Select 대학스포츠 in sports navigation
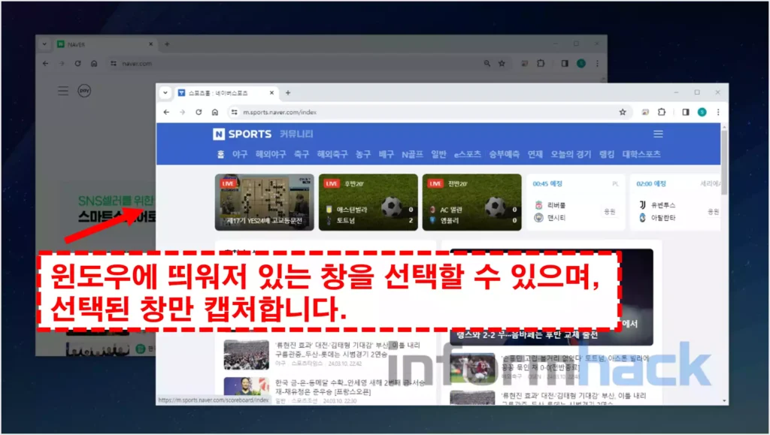The width and height of the screenshot is (770, 435). pos(641,155)
